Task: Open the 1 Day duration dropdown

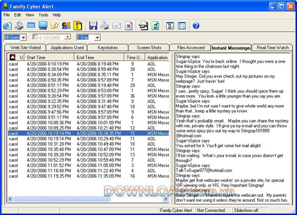Action: click(97, 37)
